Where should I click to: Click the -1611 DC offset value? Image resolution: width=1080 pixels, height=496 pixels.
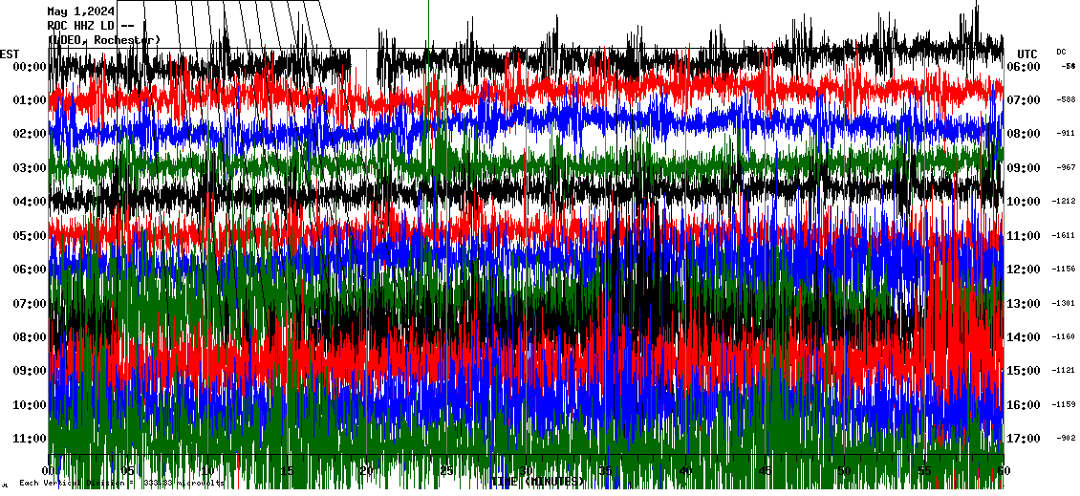(1064, 235)
